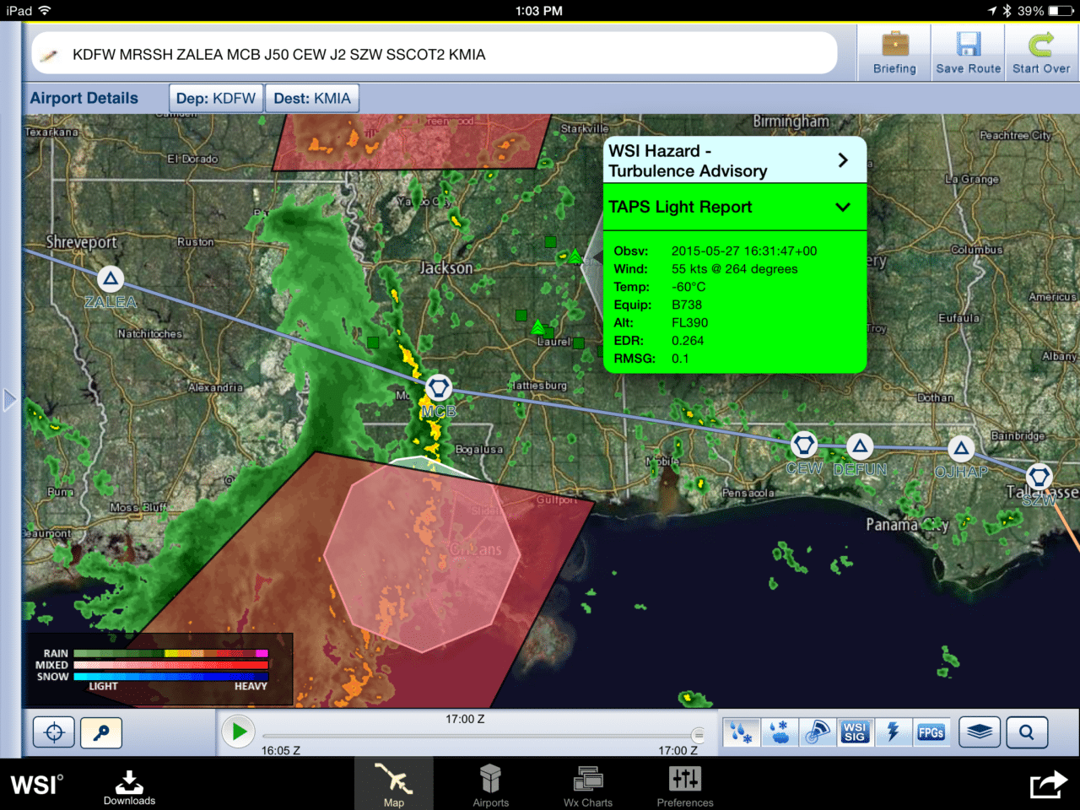Tap the pink octagon hazard area
This screenshot has height=810, width=1080.
[x=422, y=555]
